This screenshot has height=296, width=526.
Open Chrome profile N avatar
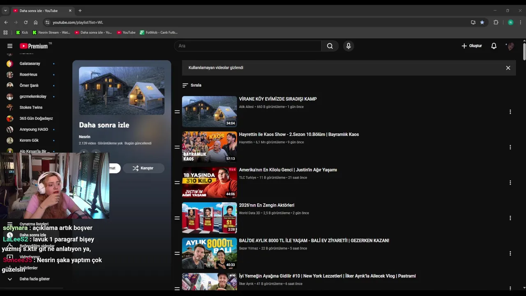510,22
